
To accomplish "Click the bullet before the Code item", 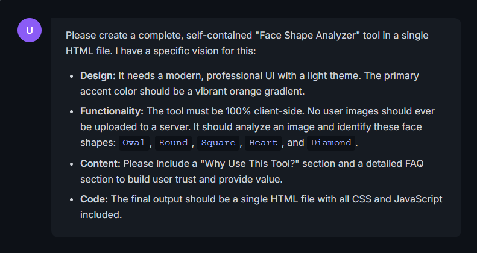I will coord(72,200).
